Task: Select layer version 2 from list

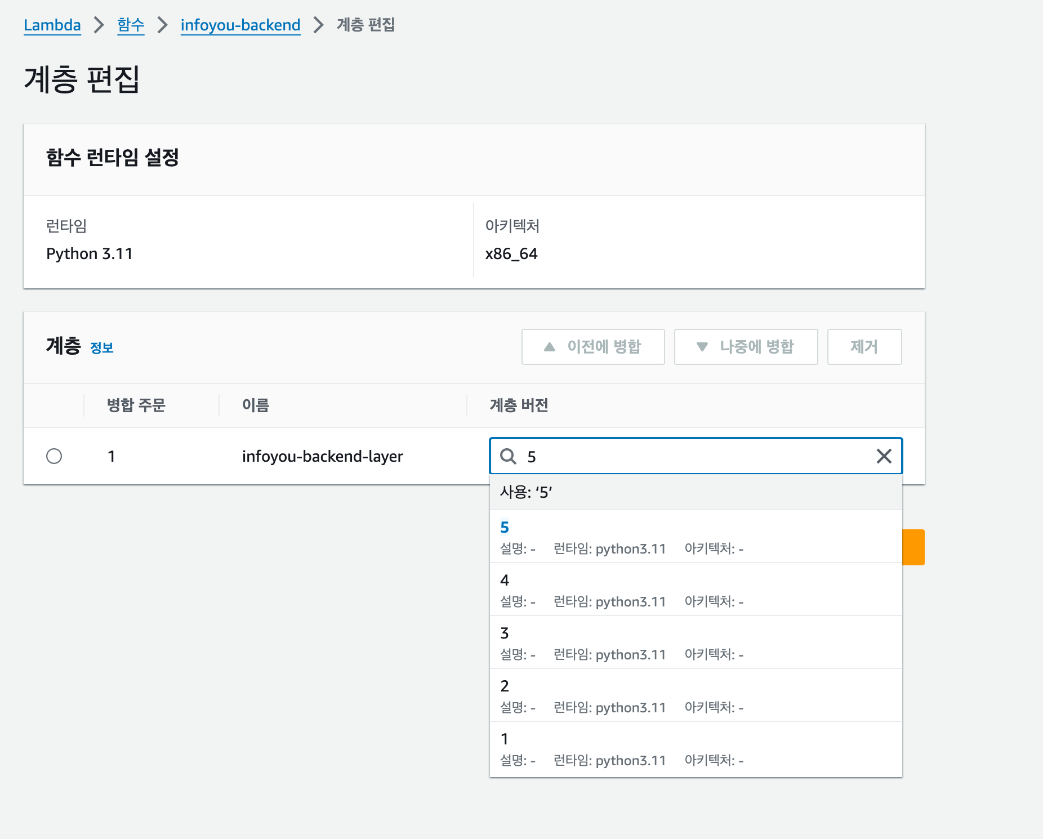Action: 696,695
